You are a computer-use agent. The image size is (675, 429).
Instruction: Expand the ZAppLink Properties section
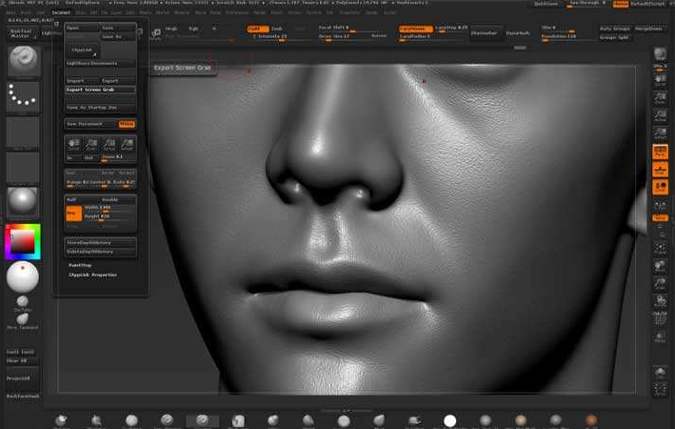(93, 275)
